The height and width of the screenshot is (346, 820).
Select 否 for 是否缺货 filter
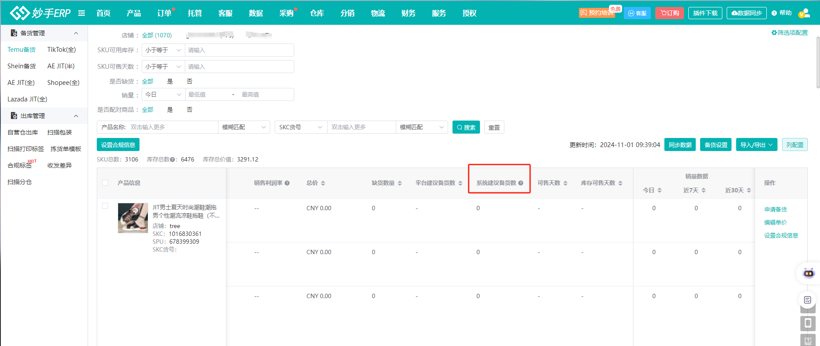190,81
